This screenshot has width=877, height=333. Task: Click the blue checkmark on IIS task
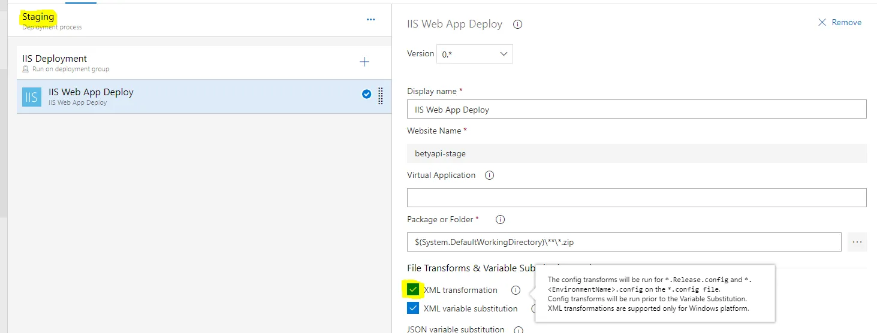(x=367, y=94)
